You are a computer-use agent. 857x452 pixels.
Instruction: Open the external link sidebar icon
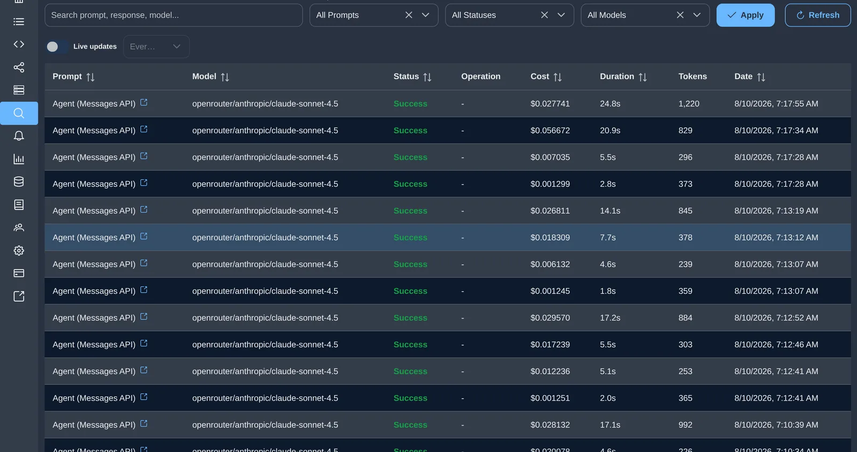click(x=19, y=296)
